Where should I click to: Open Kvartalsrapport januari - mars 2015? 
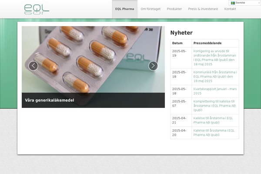pos(215,91)
